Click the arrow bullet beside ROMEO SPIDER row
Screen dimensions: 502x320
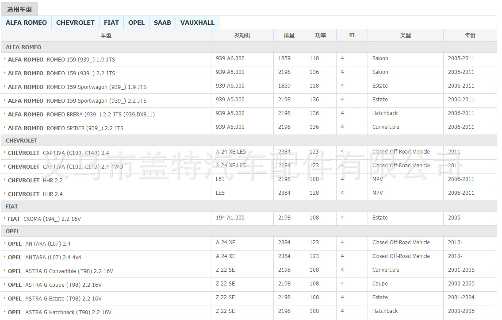click(x=4, y=127)
